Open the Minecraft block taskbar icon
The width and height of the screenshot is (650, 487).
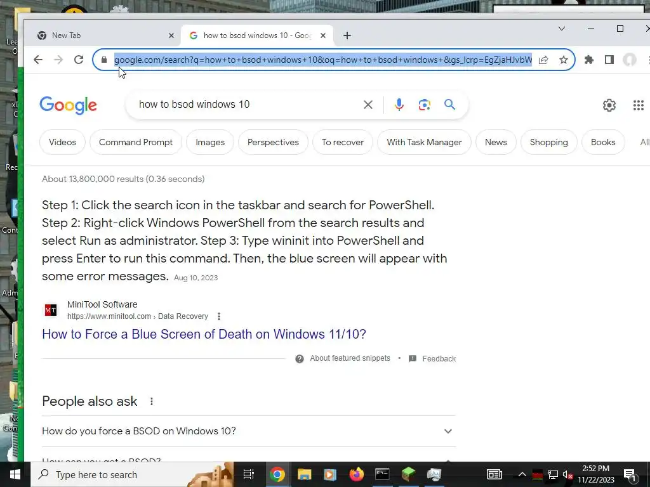[408, 474]
